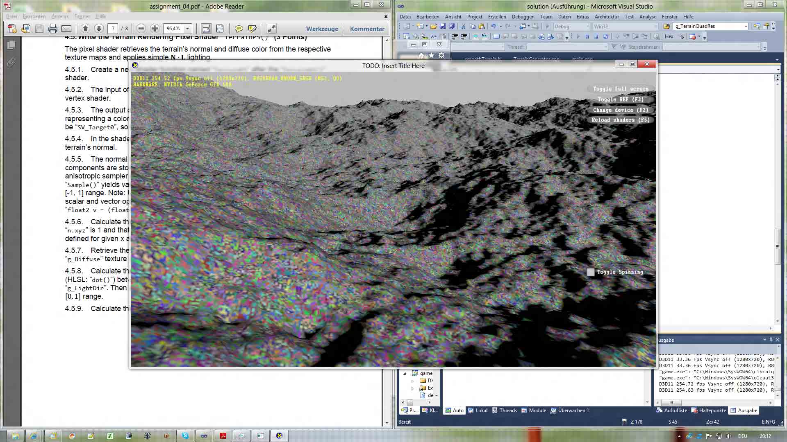Open the page thumbnails panel icon
This screenshot has width=787, height=442.
11,45
